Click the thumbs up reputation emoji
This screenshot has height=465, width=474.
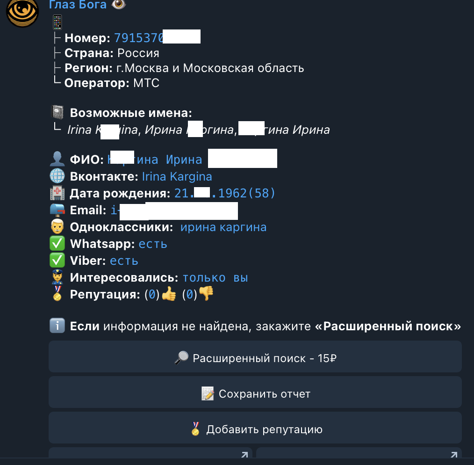tap(169, 294)
